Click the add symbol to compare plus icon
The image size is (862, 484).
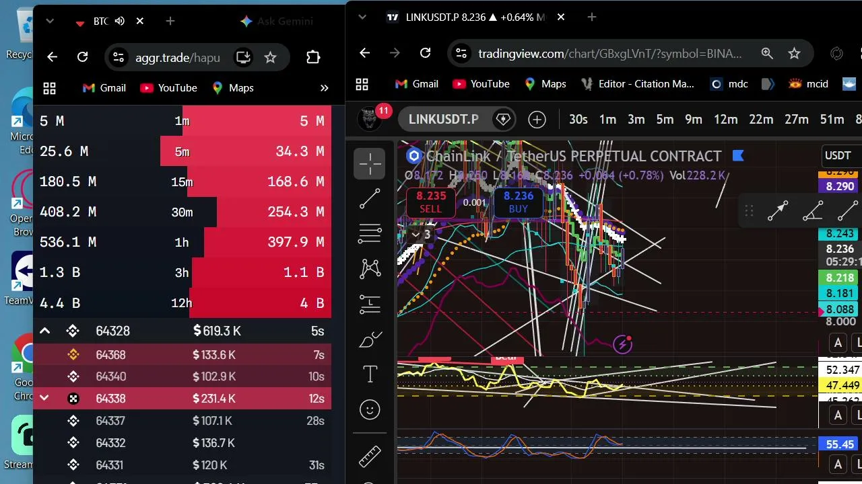pyautogui.click(x=537, y=120)
